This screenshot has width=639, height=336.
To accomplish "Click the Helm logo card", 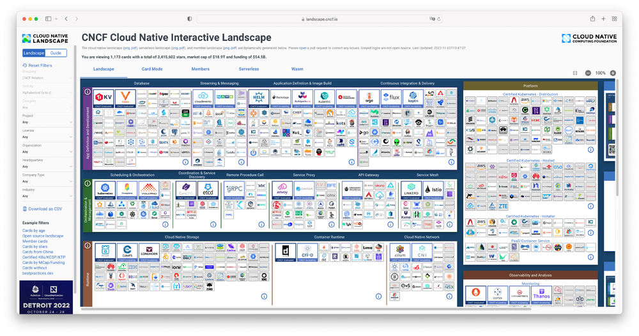I will 258,97.
